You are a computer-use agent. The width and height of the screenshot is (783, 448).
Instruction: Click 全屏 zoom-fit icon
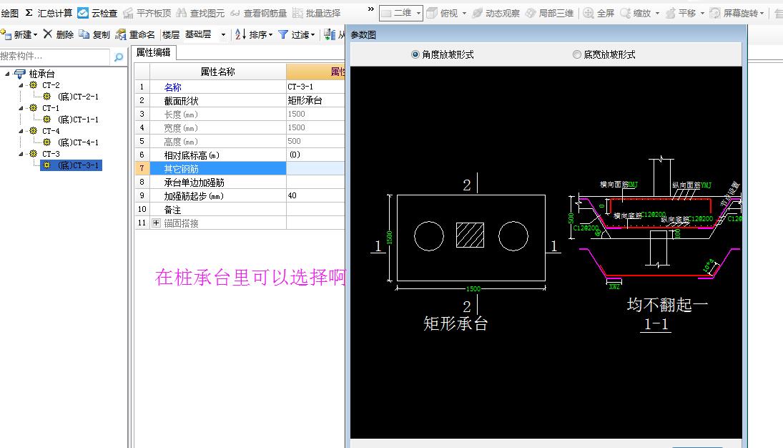pos(589,13)
